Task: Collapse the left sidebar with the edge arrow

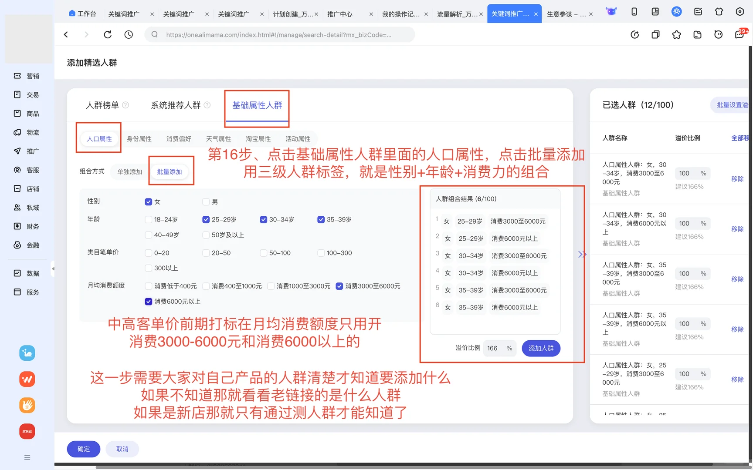Action: [x=53, y=269]
